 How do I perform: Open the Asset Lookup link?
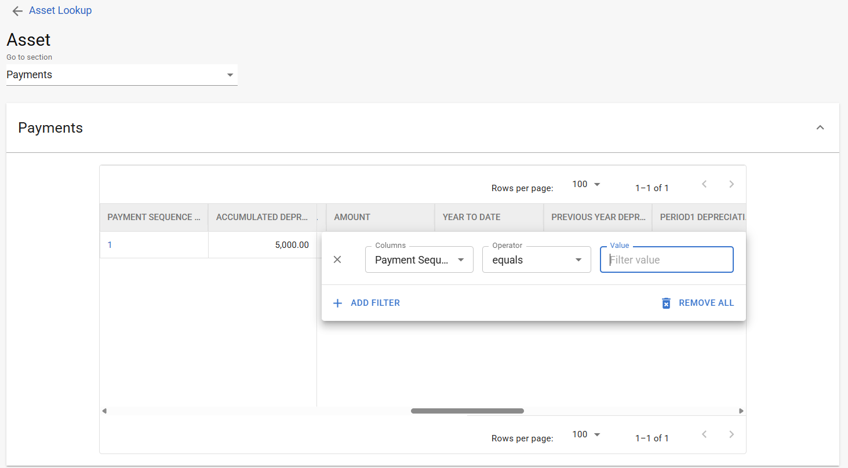click(60, 10)
